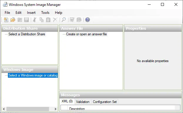This screenshot has height=113, width=183.
Task: Click the Open Answer File folder icon
Action: point(13,20)
